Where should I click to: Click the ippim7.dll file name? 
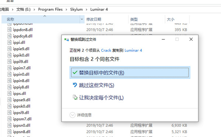[x=22, y=68]
